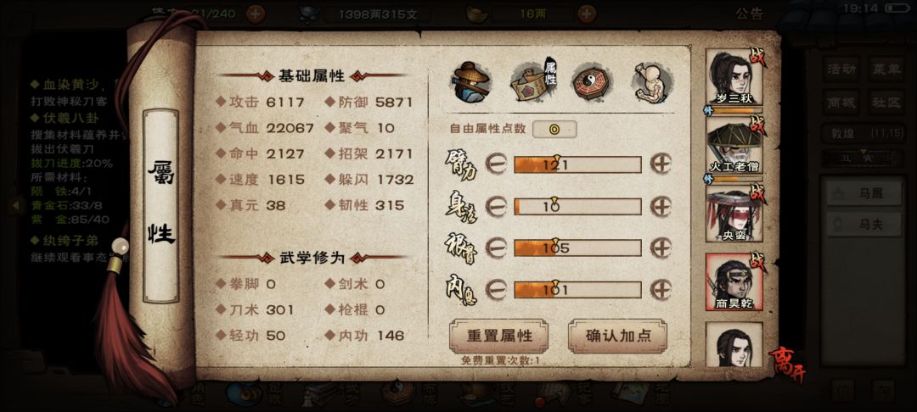917x412 pixels.
Task: Select character 央蛮 portrait
Action: (x=734, y=214)
